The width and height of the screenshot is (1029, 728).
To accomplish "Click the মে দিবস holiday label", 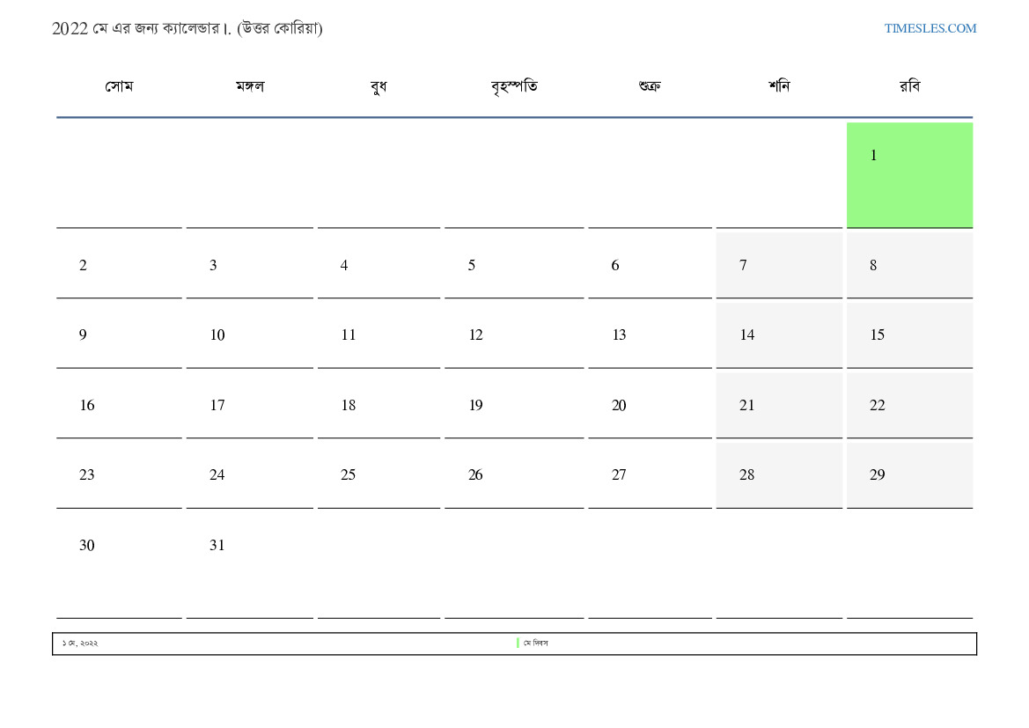I will pos(535,643).
